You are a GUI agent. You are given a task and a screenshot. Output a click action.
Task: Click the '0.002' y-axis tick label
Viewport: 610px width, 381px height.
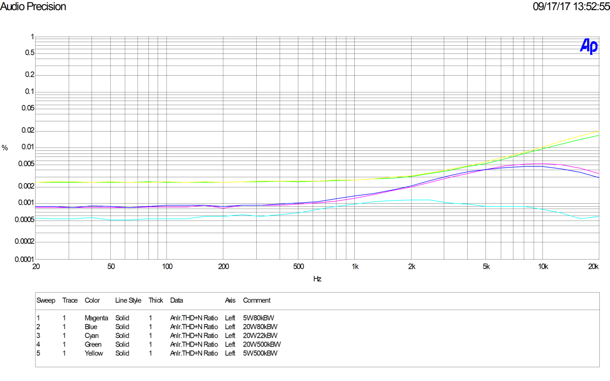coord(25,186)
